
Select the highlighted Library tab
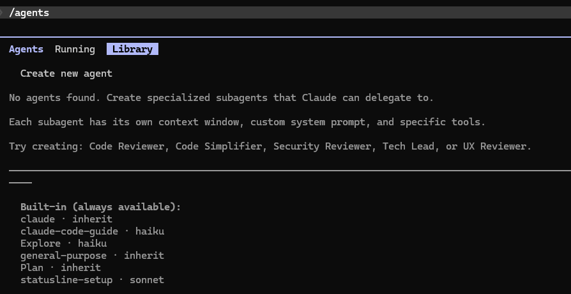coord(133,49)
